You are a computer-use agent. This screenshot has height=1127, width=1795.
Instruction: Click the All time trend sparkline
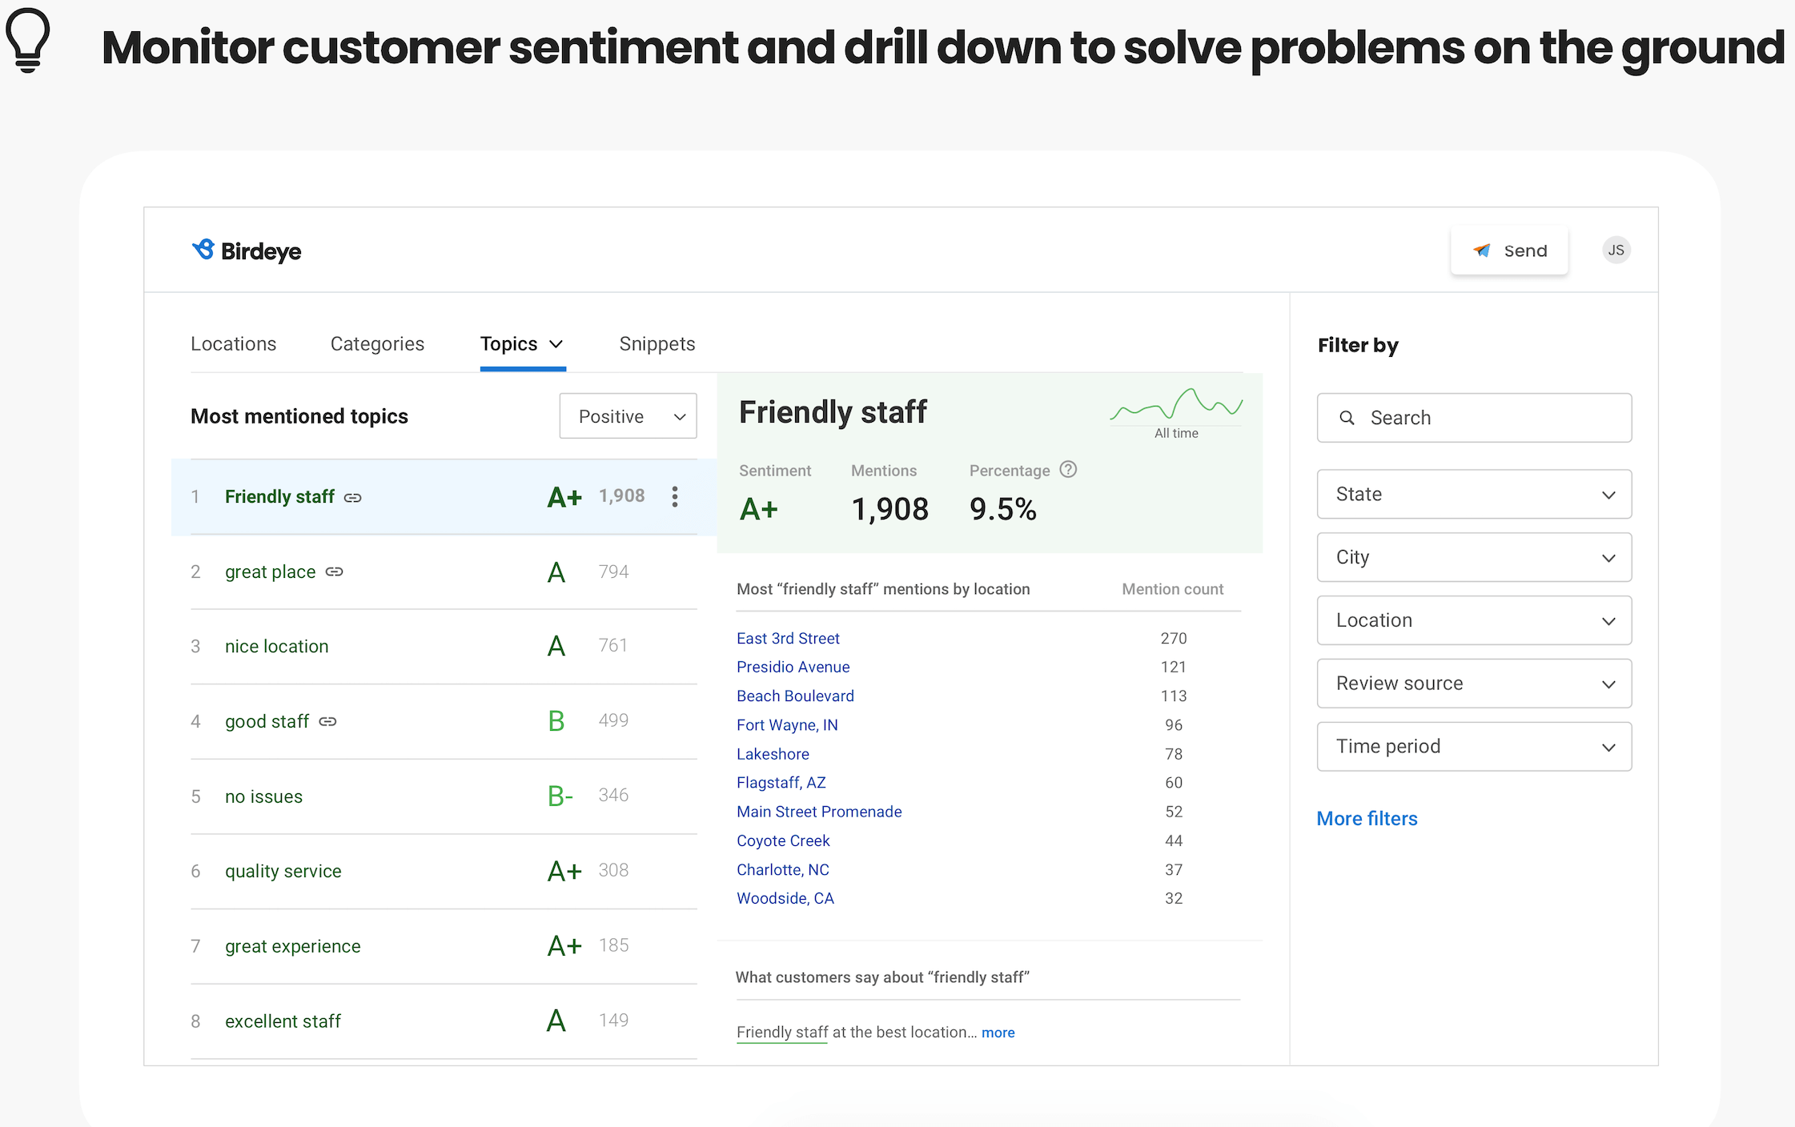click(x=1176, y=405)
